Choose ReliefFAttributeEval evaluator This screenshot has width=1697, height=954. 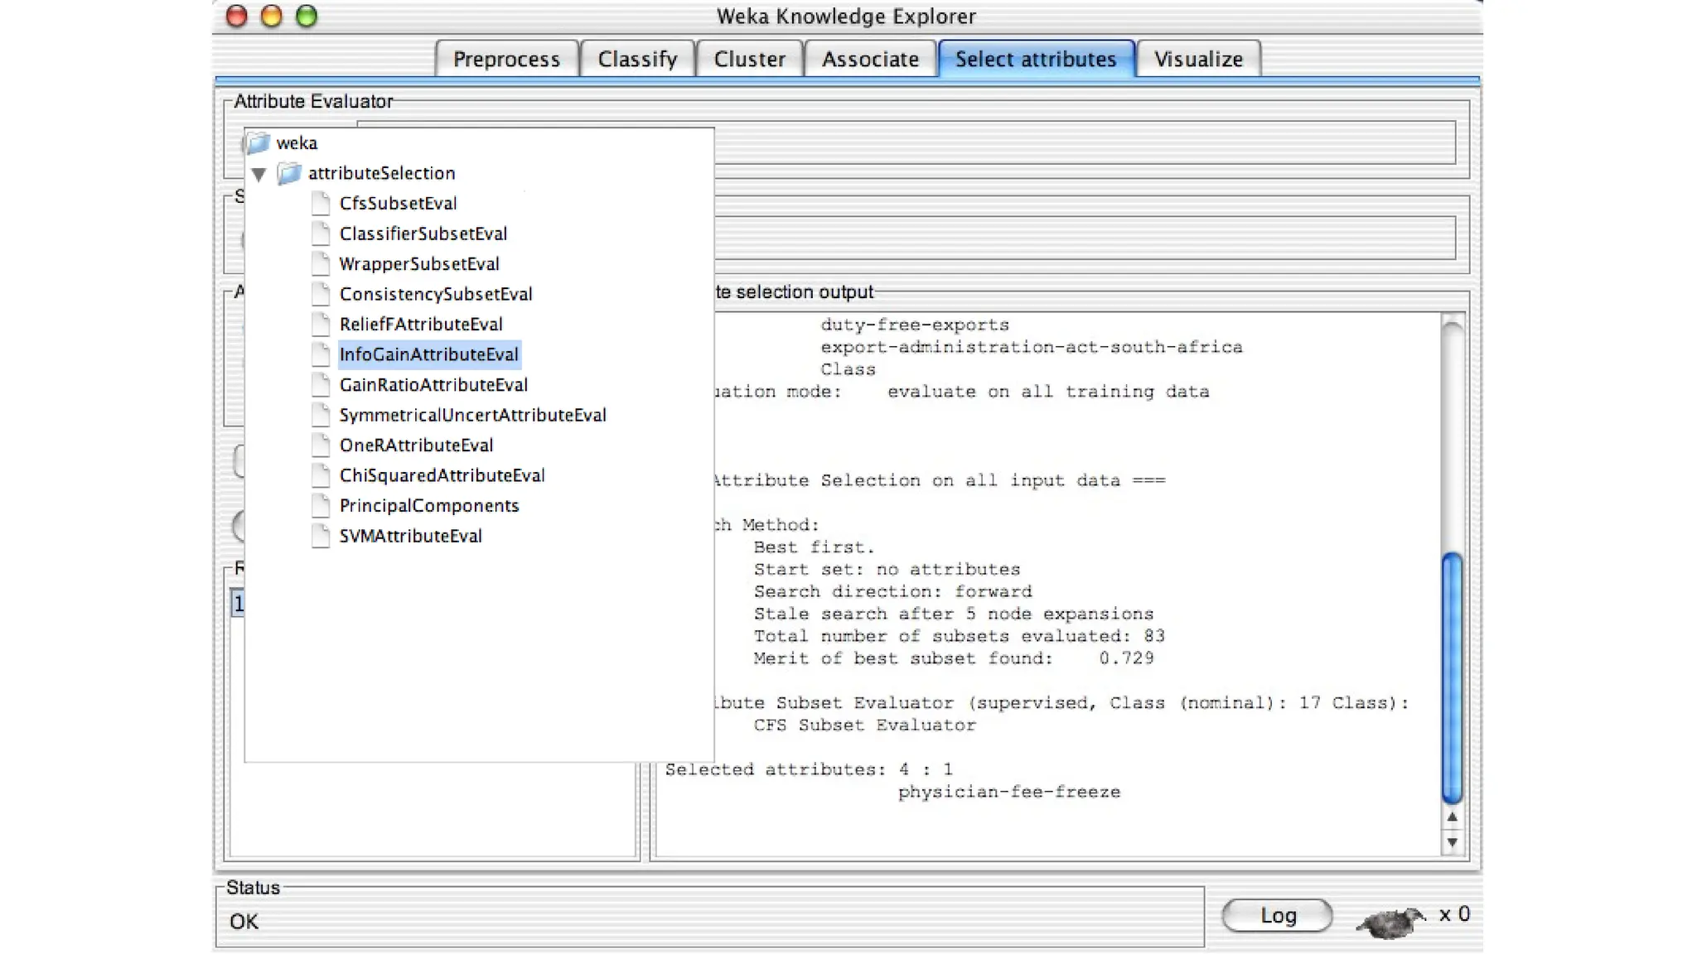point(421,325)
